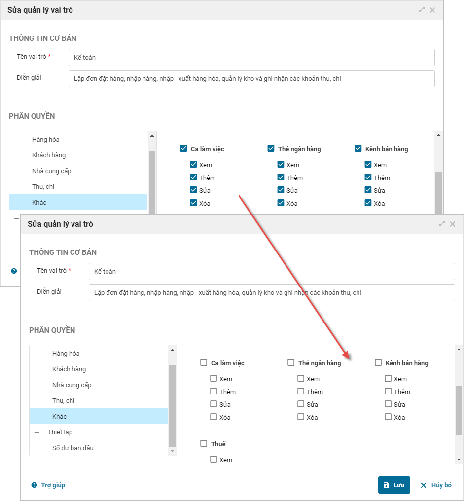The width and height of the screenshot is (465, 502).
Task: Enable Xóa under Thẻ ngân hàng, front dialog
Action: (x=301, y=417)
